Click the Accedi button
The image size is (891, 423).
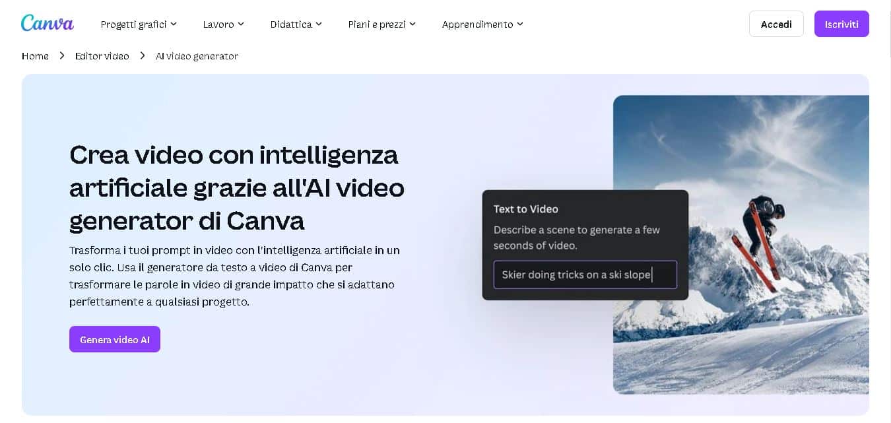click(776, 24)
